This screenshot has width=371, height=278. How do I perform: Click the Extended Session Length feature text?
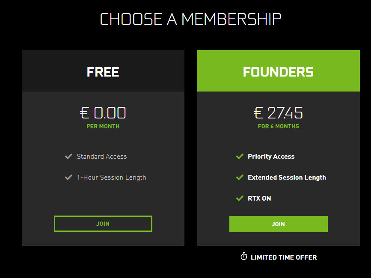[287, 177]
